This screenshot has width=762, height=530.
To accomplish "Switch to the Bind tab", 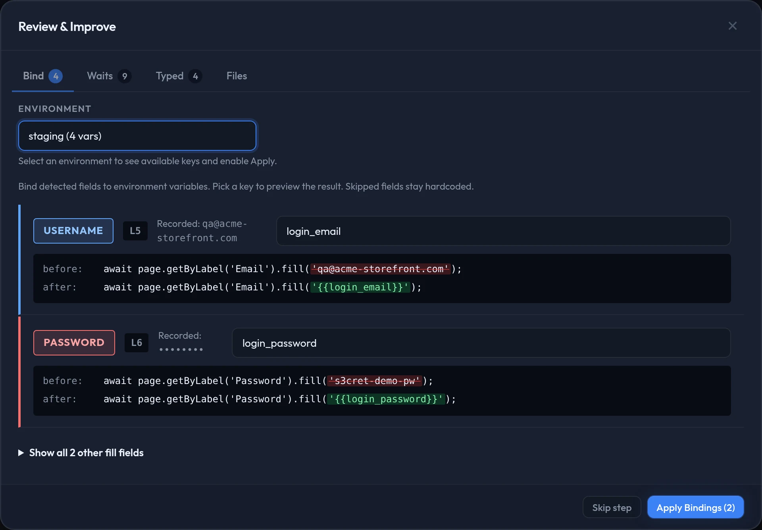I will coord(42,76).
